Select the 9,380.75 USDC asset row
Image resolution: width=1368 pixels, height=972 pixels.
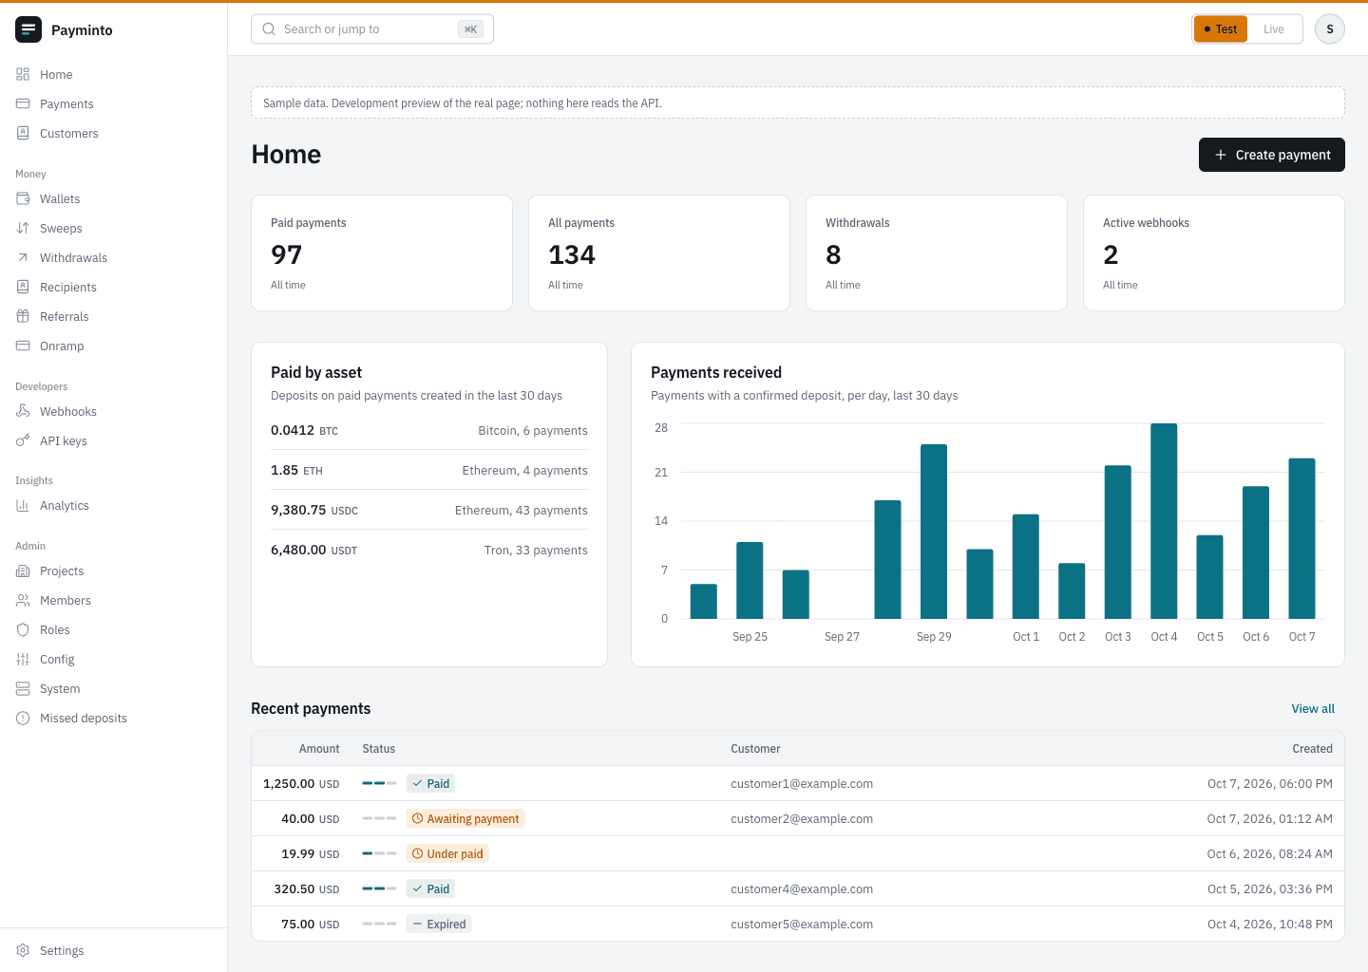click(429, 510)
